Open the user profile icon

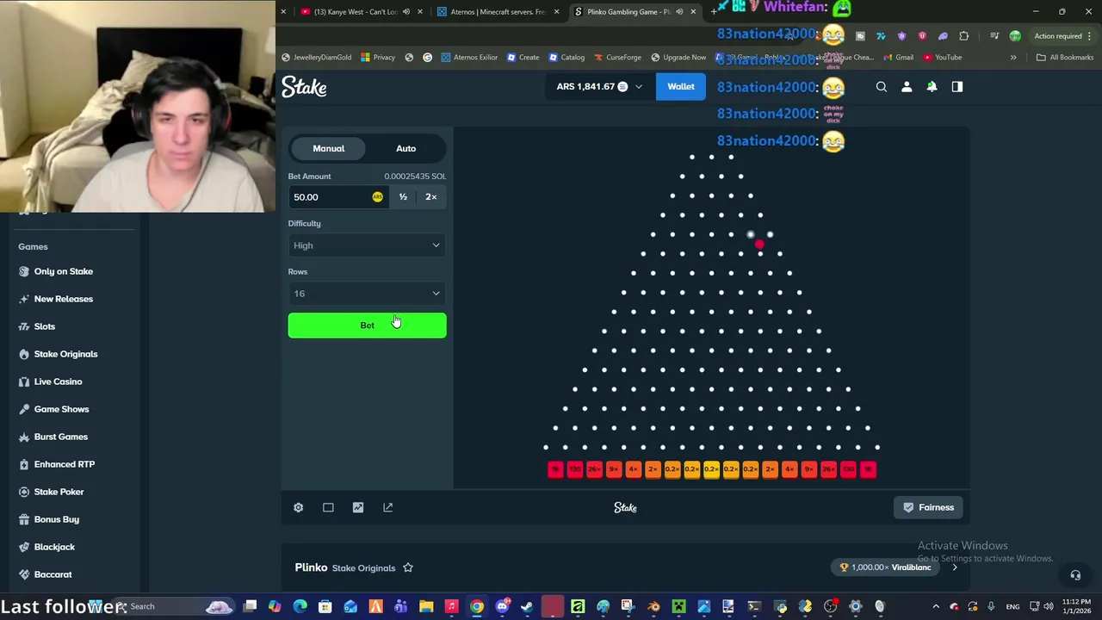click(907, 87)
